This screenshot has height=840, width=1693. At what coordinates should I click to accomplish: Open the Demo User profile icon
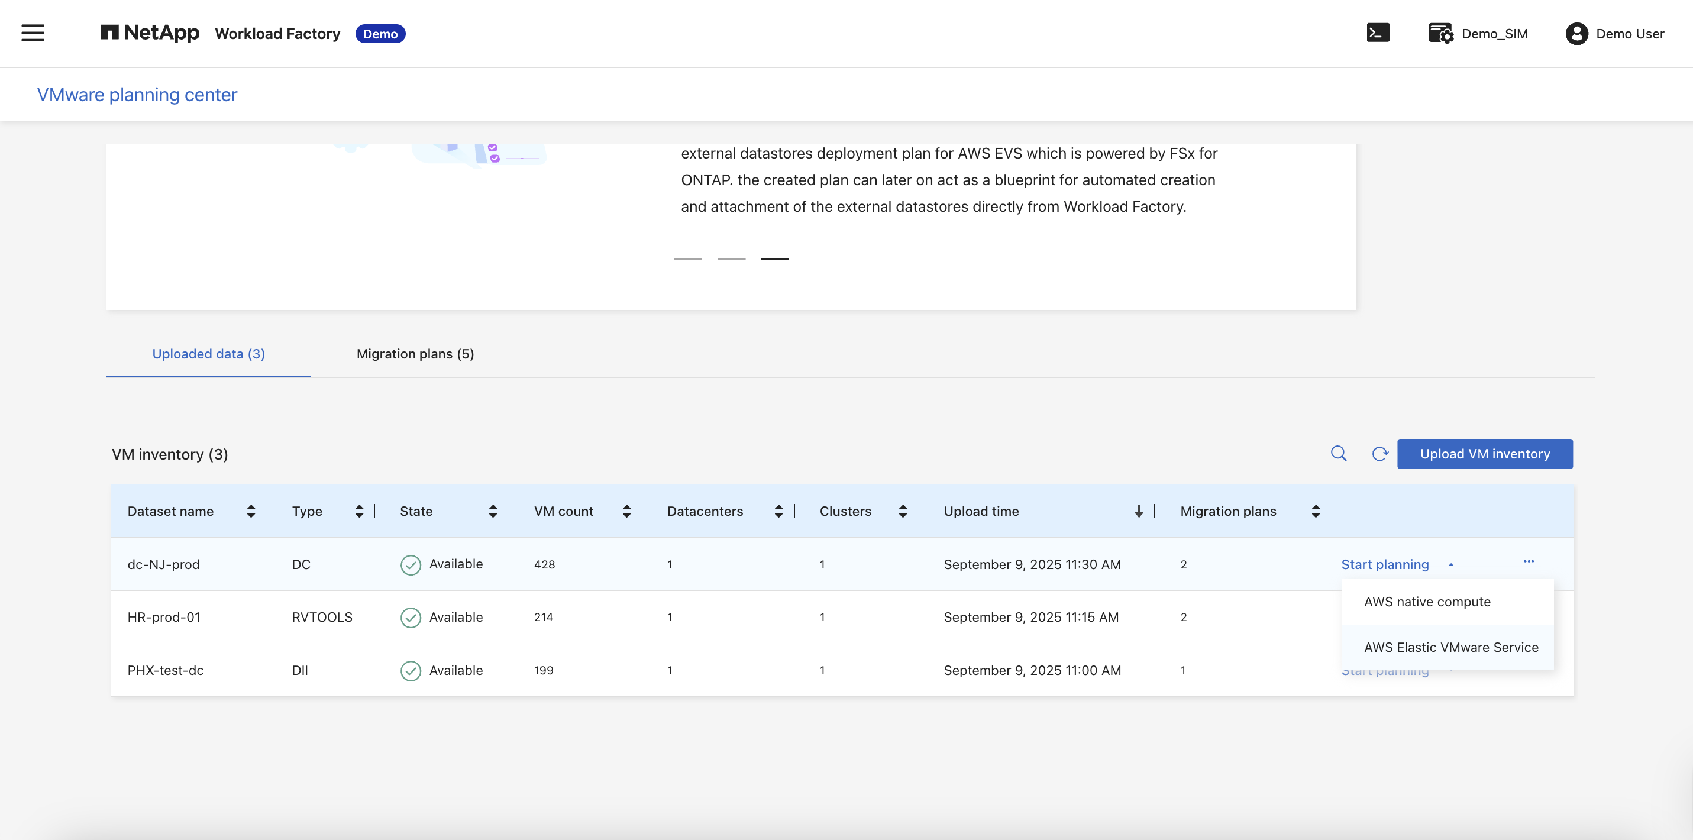tap(1576, 34)
